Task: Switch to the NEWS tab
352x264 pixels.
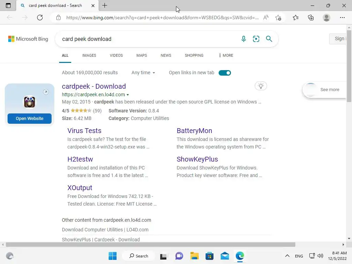Action: 166,55
